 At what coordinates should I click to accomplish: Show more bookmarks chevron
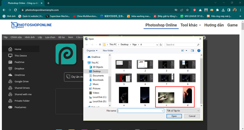(240, 16)
